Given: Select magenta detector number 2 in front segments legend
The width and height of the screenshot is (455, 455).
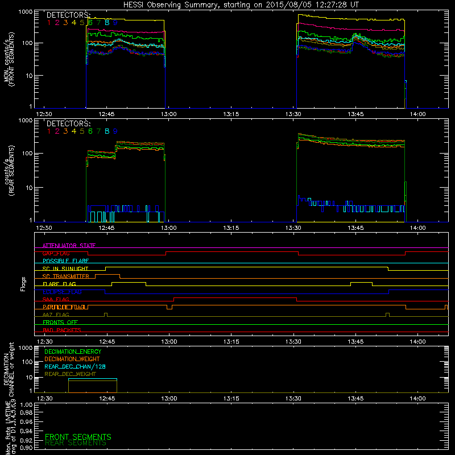Looking at the screenshot, I should coord(57,22).
